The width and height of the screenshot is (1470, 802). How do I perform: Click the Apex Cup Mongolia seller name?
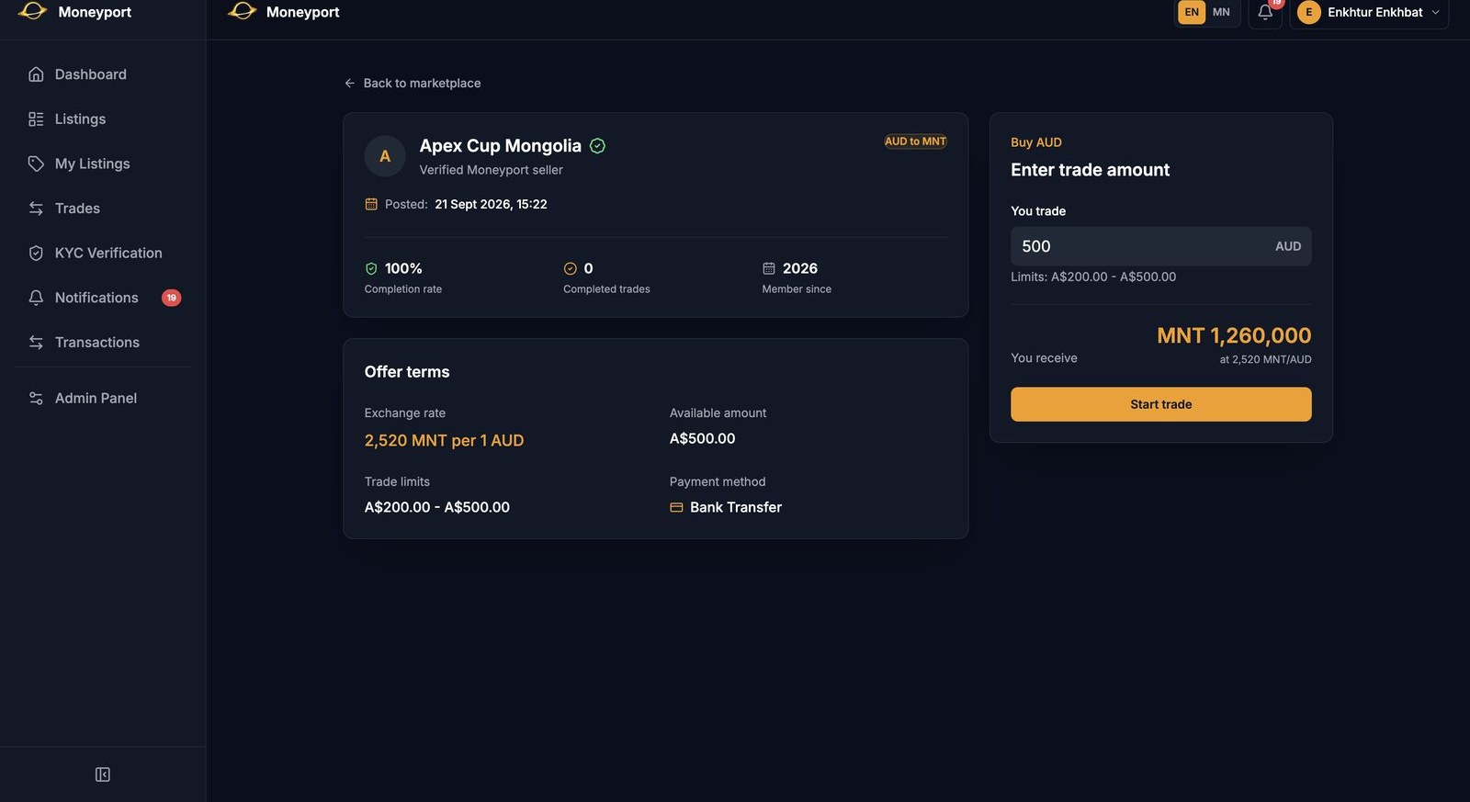click(x=501, y=146)
